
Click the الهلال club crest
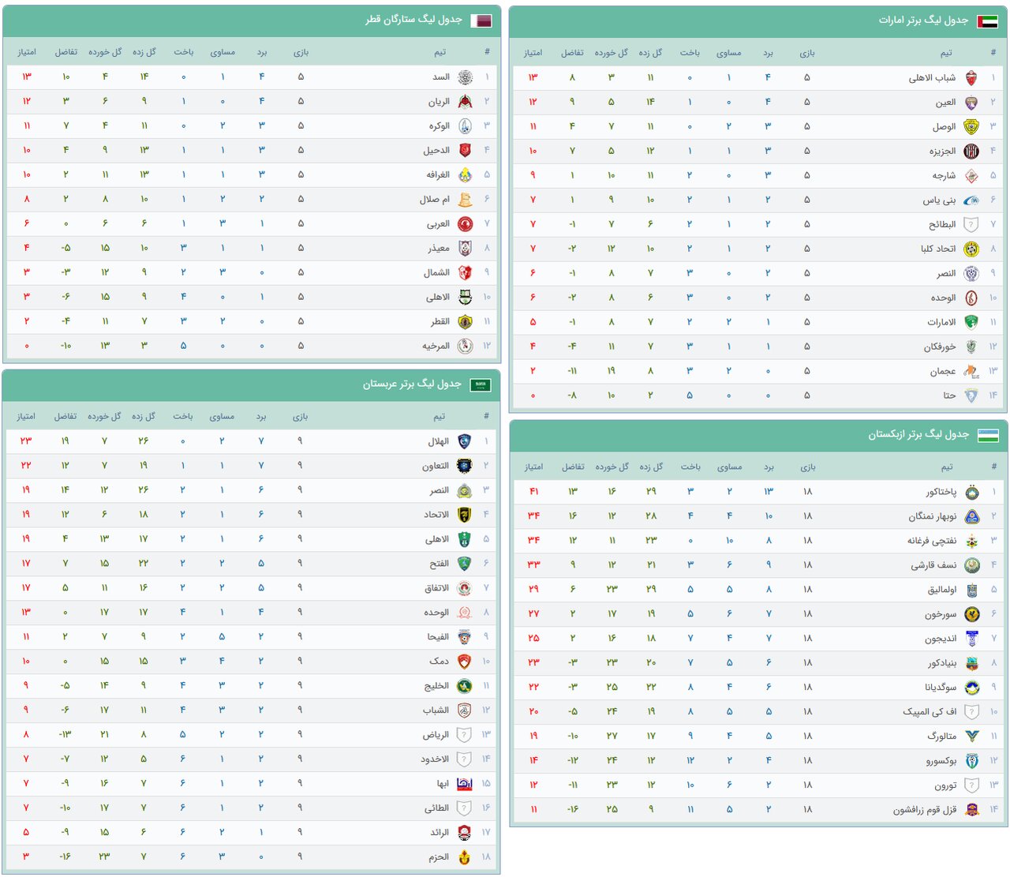pyautogui.click(x=465, y=442)
